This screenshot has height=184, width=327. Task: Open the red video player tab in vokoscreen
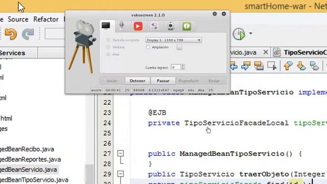click(138, 26)
